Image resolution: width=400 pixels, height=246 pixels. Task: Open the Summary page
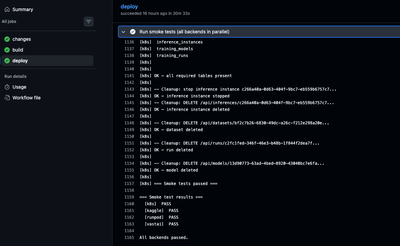[x=23, y=9]
